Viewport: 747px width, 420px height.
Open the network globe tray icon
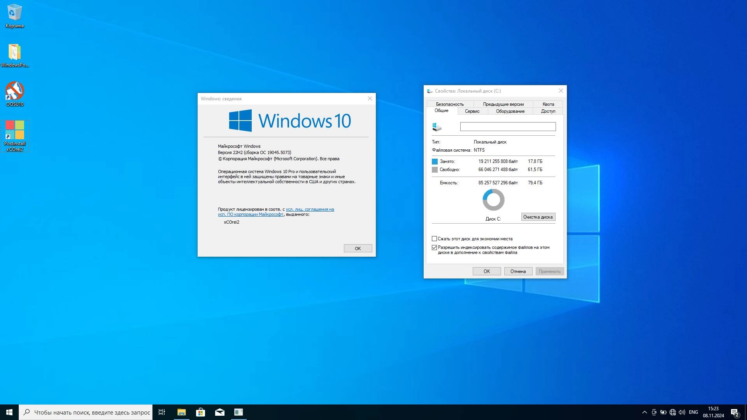coord(673,412)
